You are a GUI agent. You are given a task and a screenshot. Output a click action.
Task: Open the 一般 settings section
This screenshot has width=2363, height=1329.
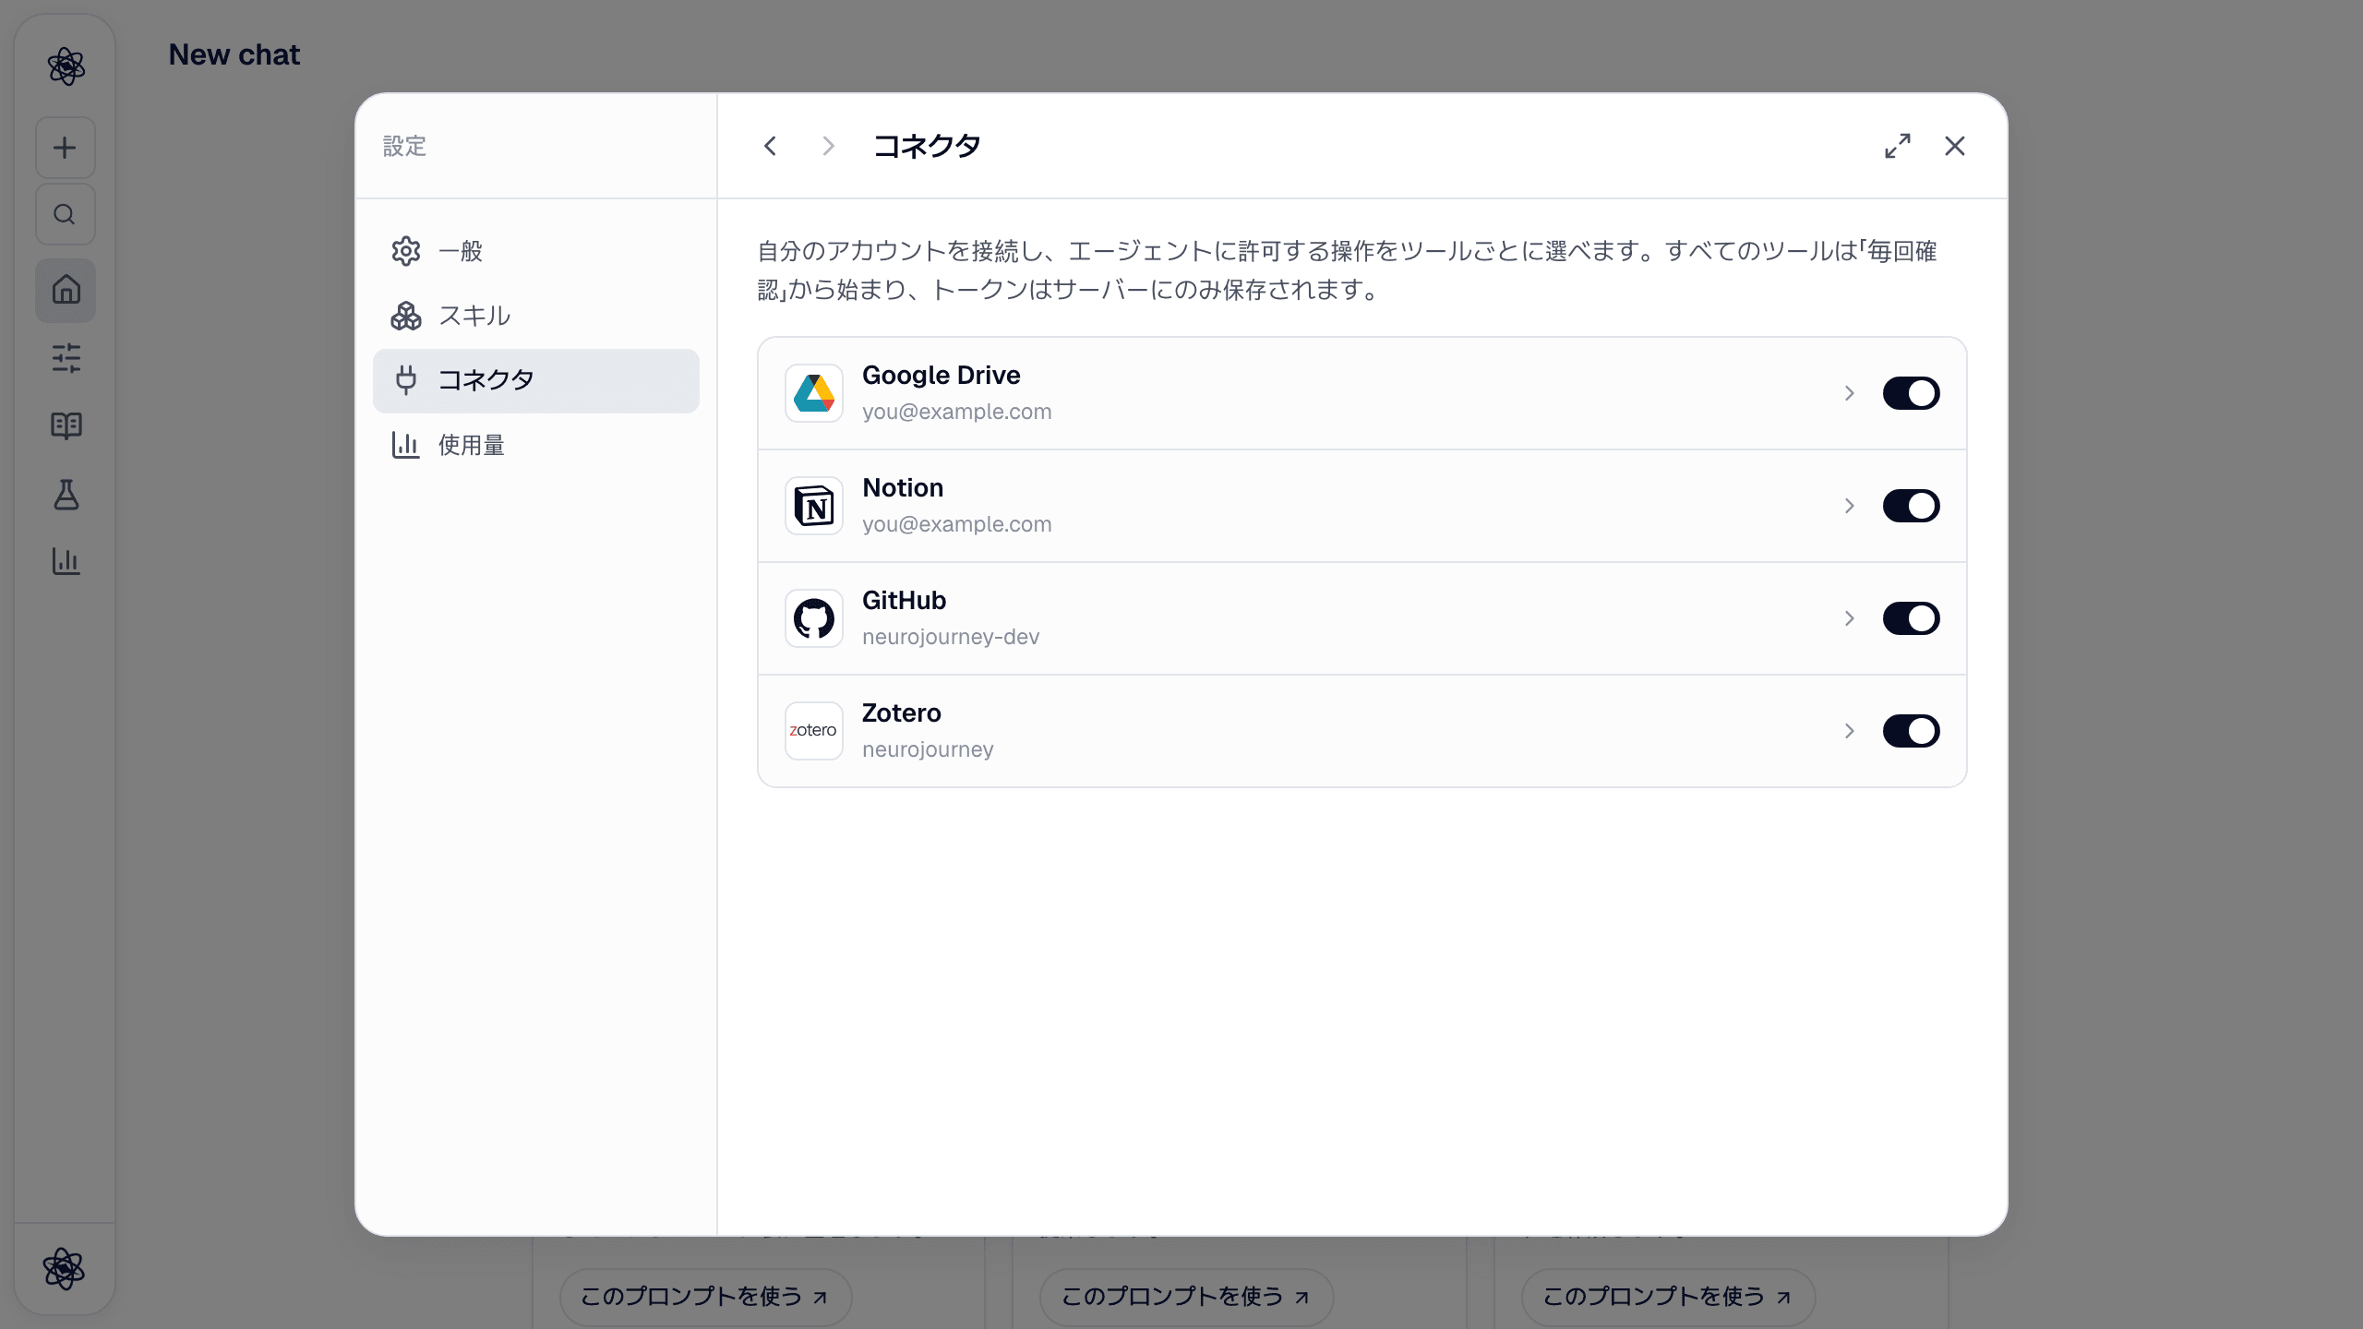coord(535,251)
